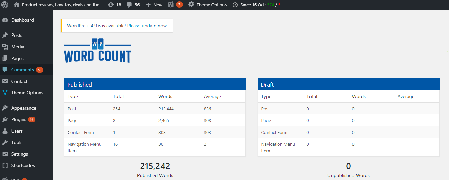
Task: Click the home site icon in admin bar
Action: pyautogui.click(x=17, y=5)
